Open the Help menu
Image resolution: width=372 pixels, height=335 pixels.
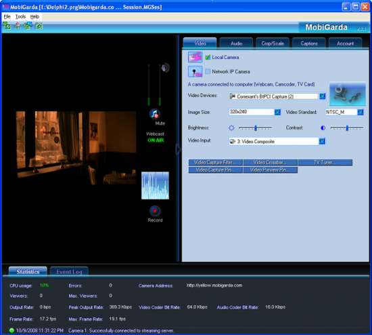34,17
